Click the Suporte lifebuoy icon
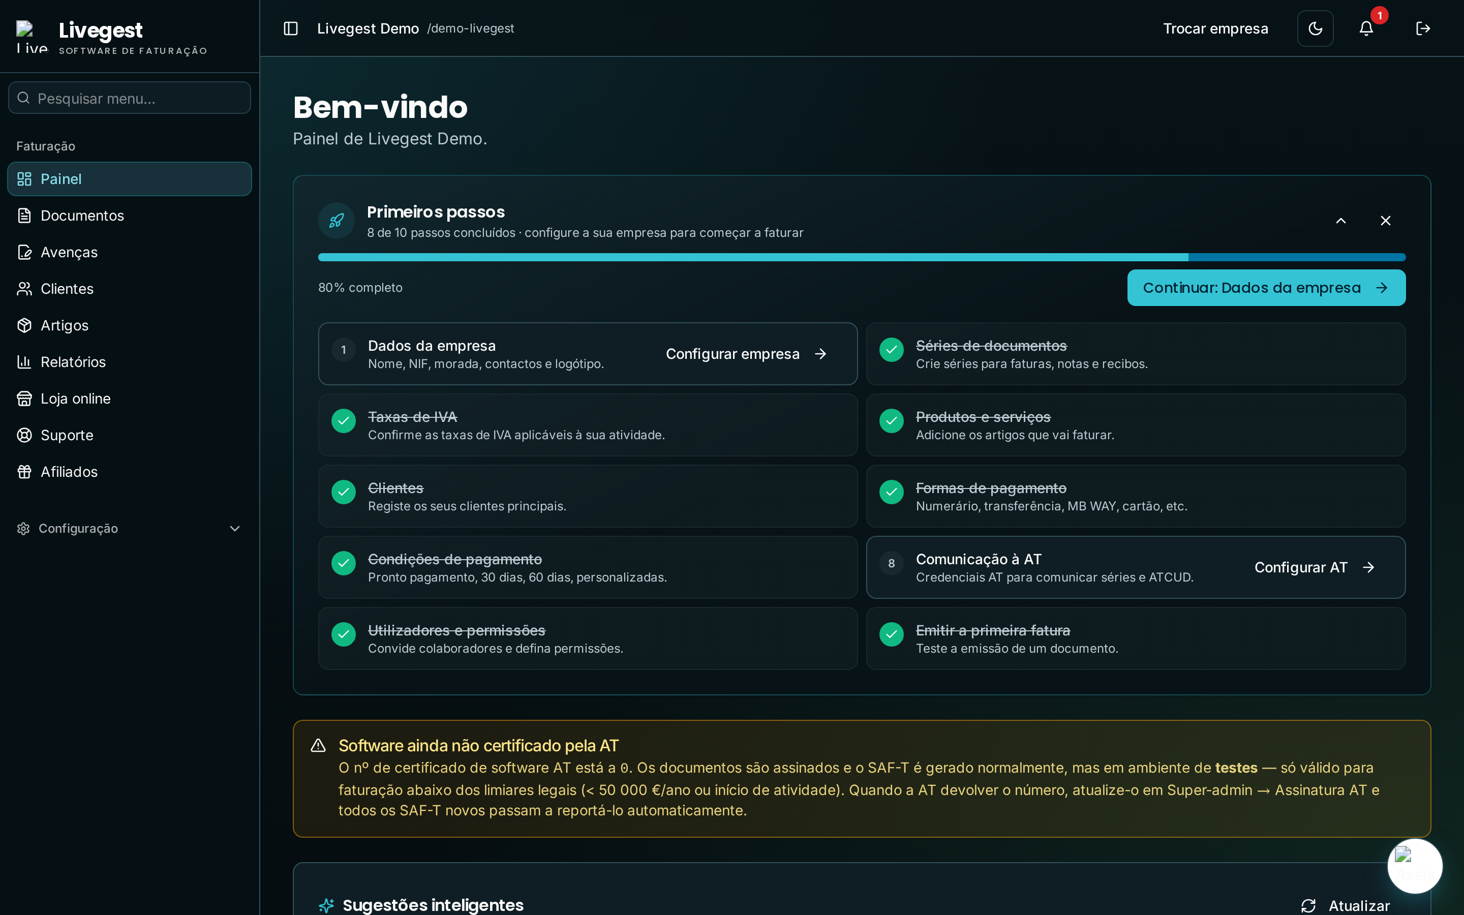Image resolution: width=1464 pixels, height=915 pixels. pos(24,435)
